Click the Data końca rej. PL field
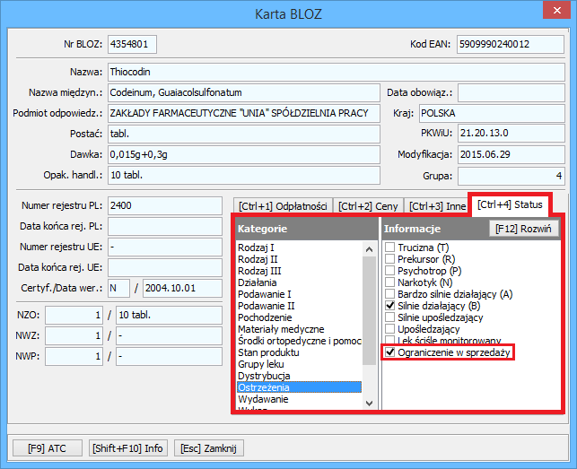This screenshot has width=577, height=469. pos(165,226)
